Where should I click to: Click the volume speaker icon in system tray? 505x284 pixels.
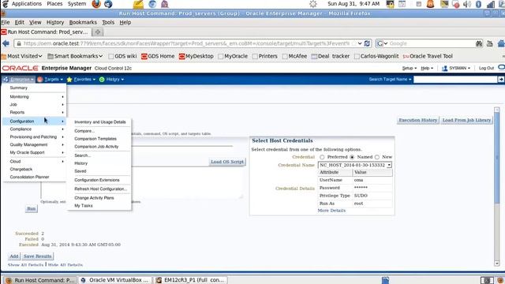pyautogui.click(x=466, y=4)
